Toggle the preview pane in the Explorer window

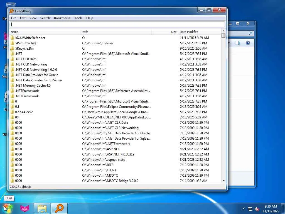coord(238,43)
